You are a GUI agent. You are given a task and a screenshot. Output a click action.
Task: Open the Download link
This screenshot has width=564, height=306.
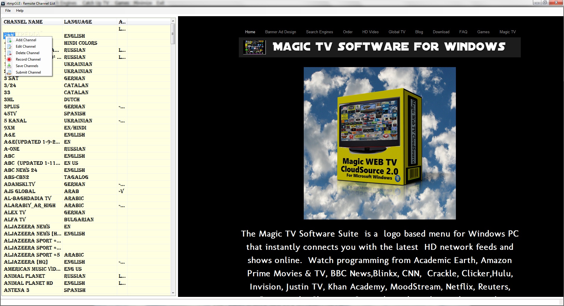point(441,32)
